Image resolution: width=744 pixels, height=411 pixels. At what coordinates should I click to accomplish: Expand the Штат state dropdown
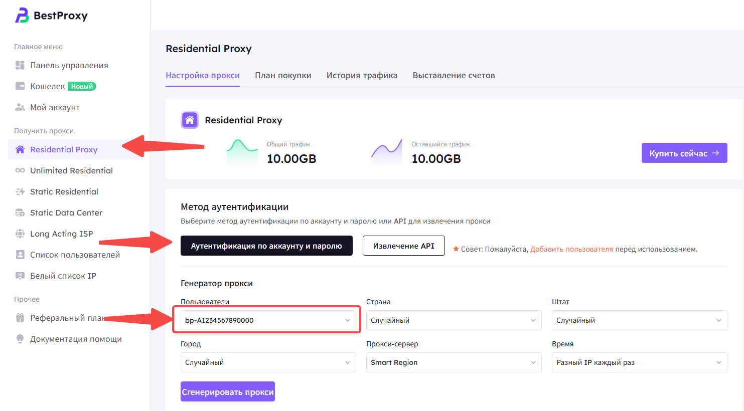point(639,320)
